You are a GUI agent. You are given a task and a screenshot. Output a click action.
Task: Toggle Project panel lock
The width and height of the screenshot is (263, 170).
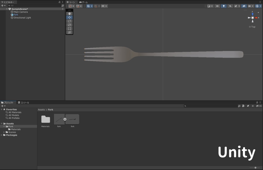click(257, 102)
